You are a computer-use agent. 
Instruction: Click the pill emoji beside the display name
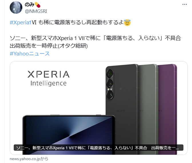[x=37, y=5]
